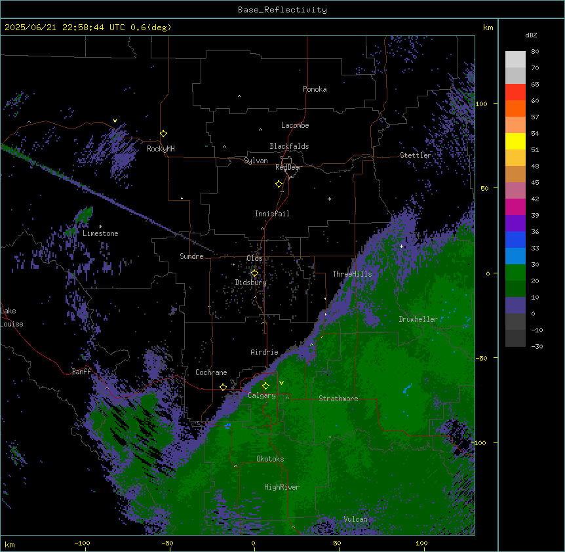565x552 pixels.
Task: Click the asterisk marker above Limestone
Action: (100, 227)
